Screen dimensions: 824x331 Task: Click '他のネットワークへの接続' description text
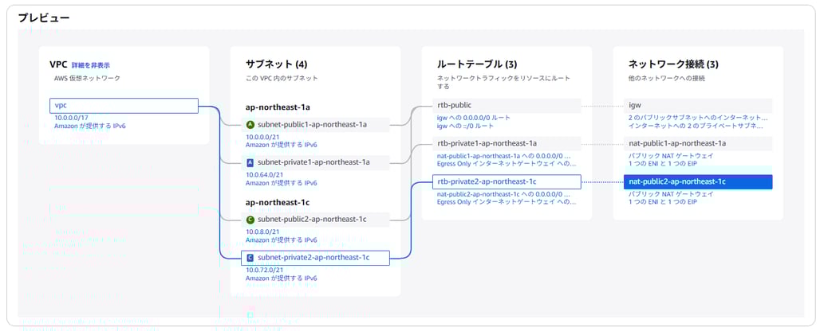(667, 78)
